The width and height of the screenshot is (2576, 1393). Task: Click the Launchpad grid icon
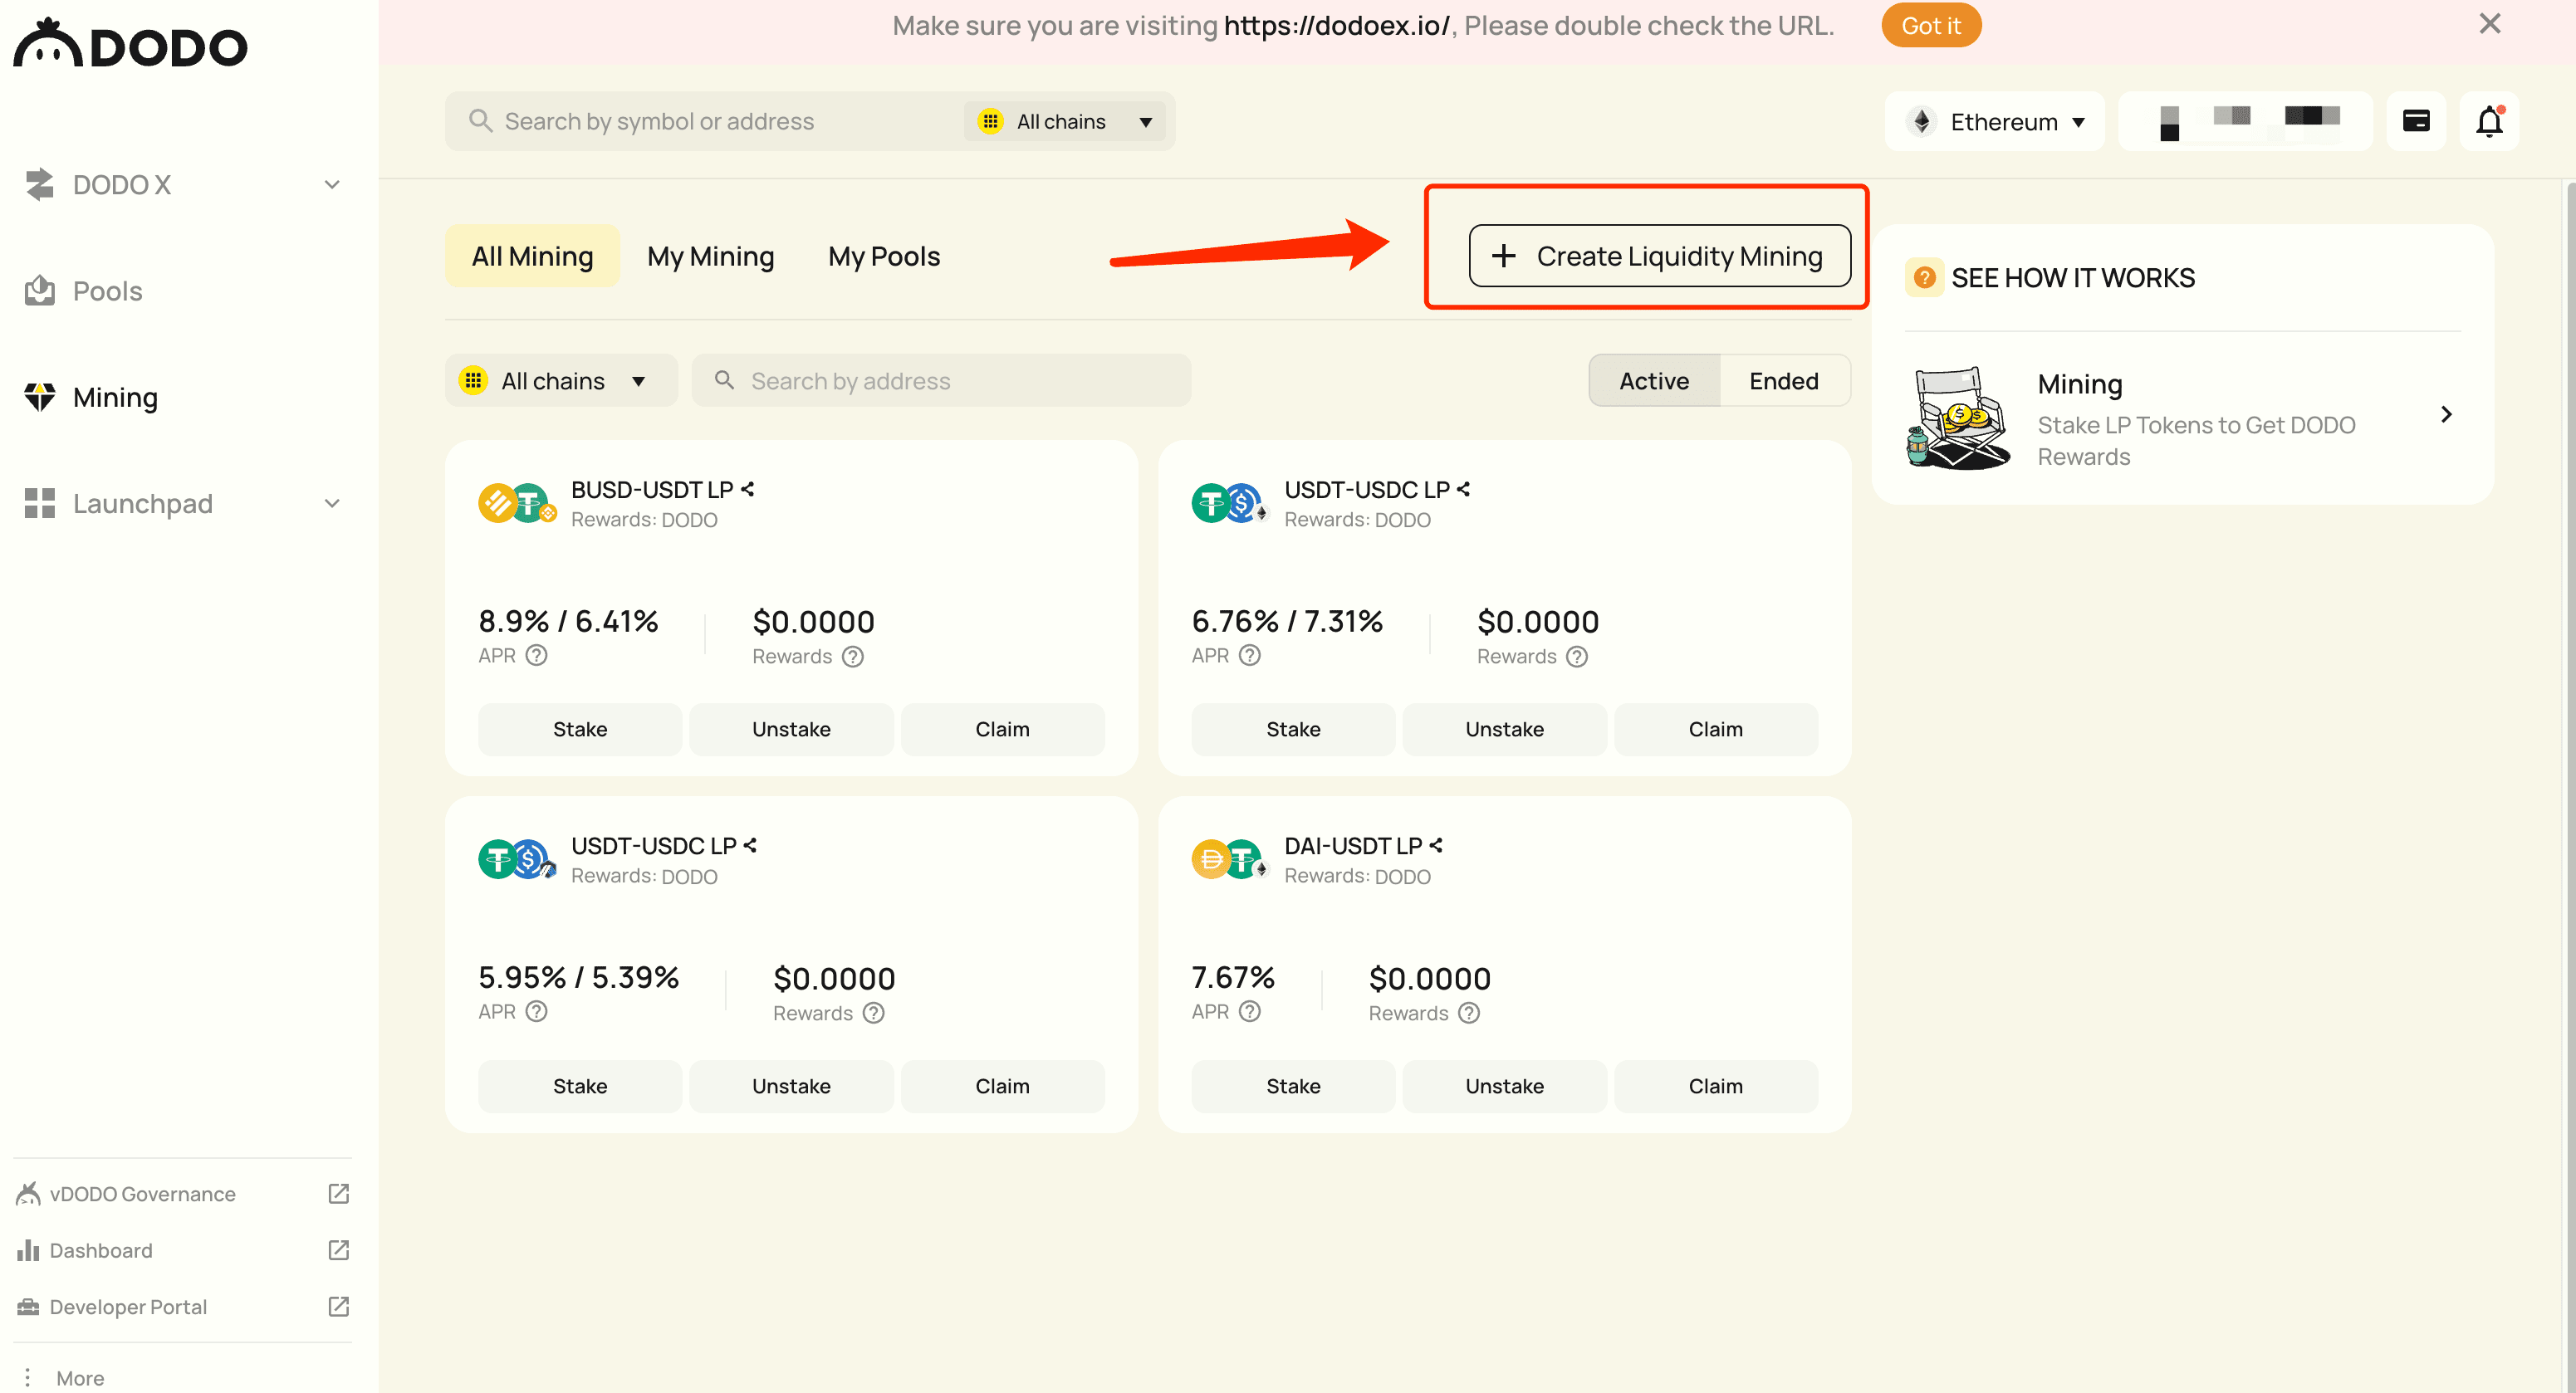[x=40, y=503]
